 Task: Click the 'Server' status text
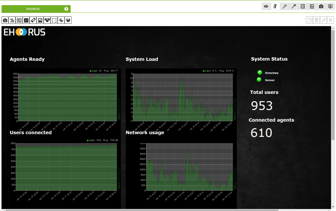[x=270, y=80]
